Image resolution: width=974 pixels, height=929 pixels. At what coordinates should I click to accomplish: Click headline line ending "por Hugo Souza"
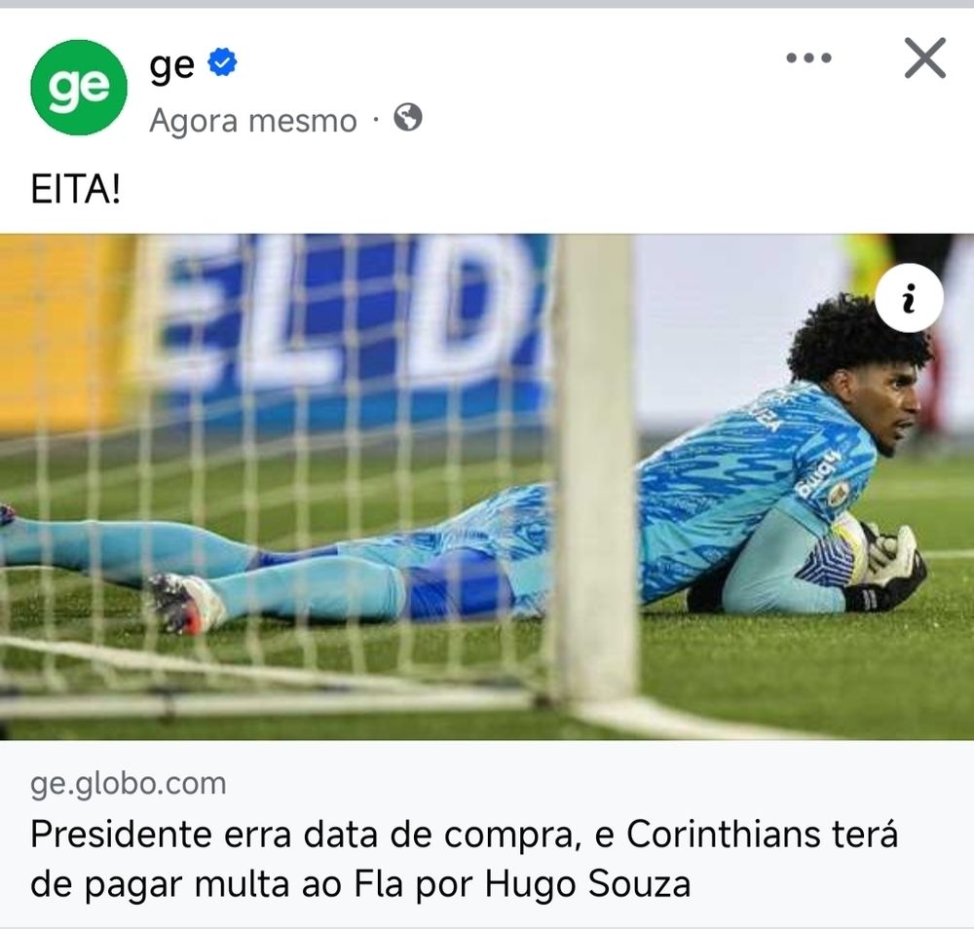[360, 883]
